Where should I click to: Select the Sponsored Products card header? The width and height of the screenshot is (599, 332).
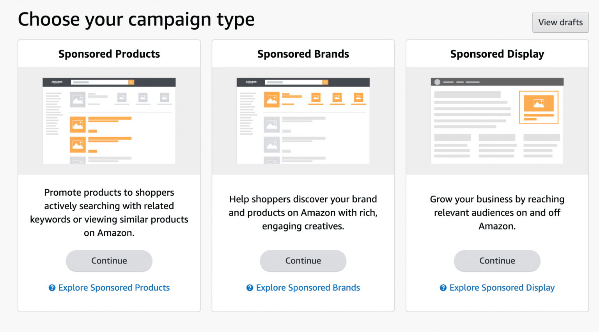[109, 54]
